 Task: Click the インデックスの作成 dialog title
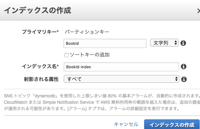[38, 10]
